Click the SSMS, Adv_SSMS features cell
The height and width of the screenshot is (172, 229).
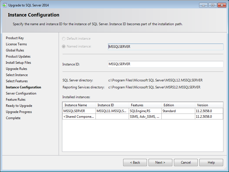145,117
